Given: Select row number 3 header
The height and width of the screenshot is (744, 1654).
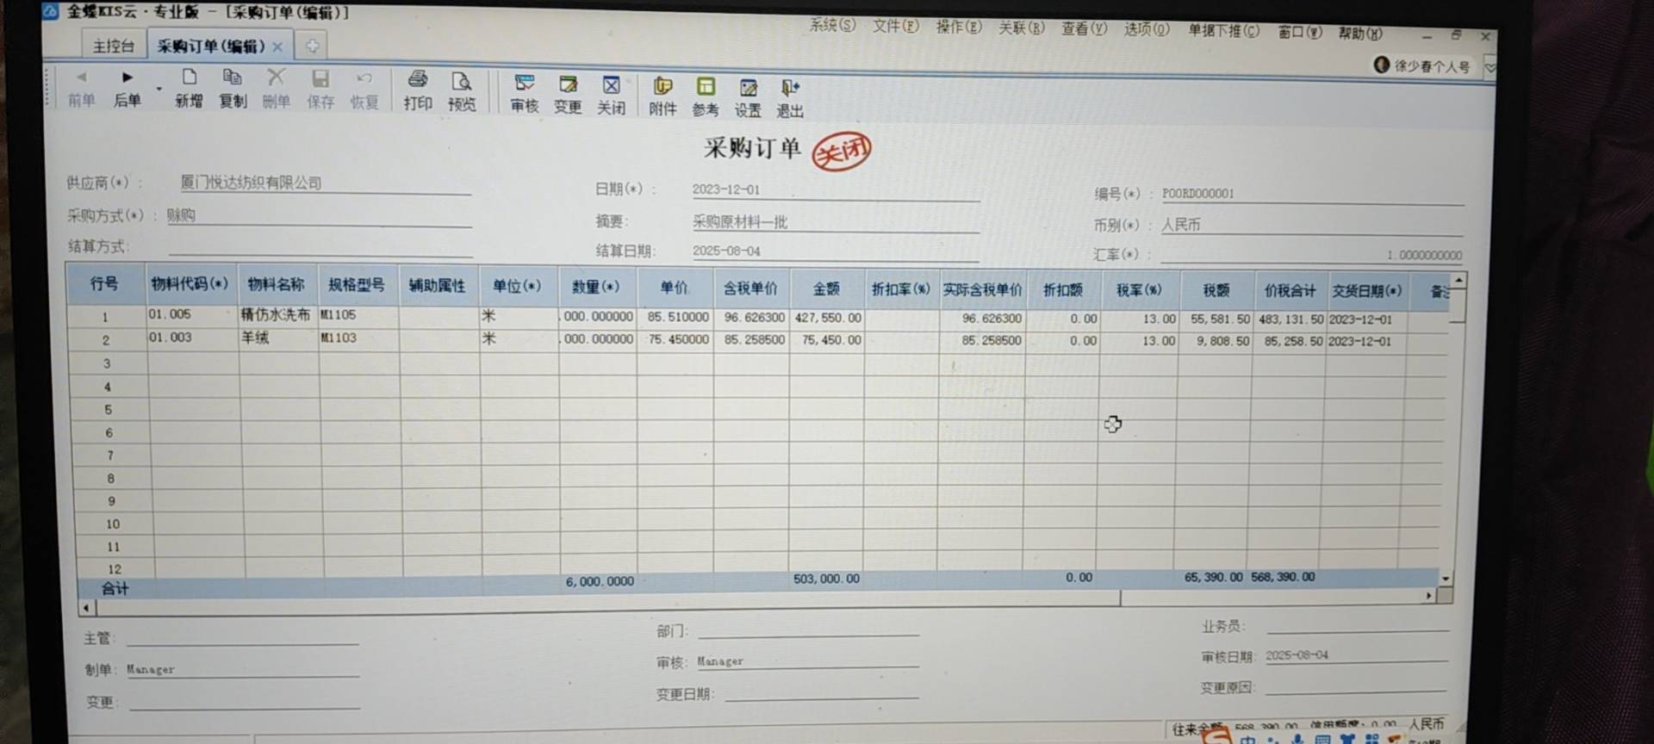Looking at the screenshot, I should (107, 363).
